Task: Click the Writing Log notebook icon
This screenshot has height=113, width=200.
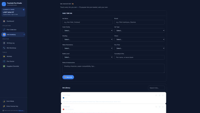Action: 4,43
